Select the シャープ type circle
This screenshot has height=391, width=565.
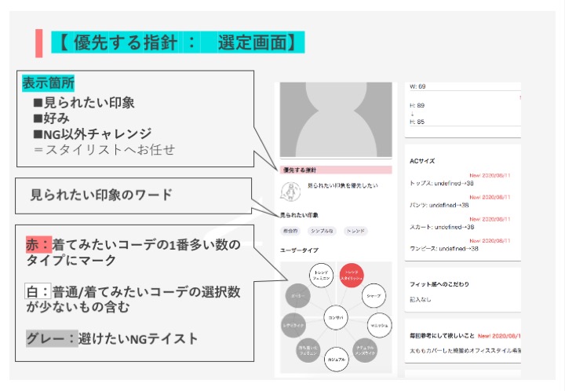373,297
